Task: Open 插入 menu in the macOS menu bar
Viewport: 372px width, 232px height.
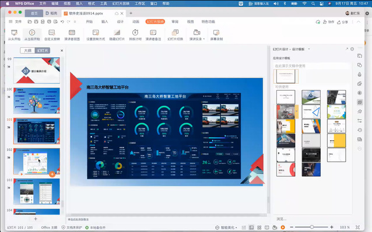Action: [79, 3]
